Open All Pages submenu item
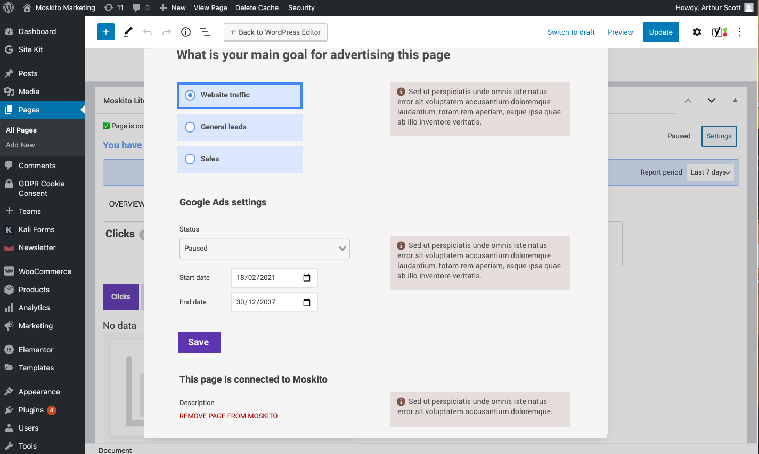The height and width of the screenshot is (454, 759). tap(21, 130)
